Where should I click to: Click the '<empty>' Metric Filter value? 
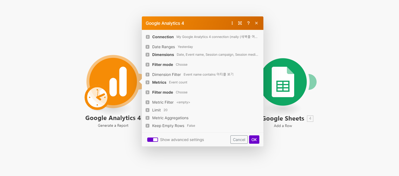183,102
